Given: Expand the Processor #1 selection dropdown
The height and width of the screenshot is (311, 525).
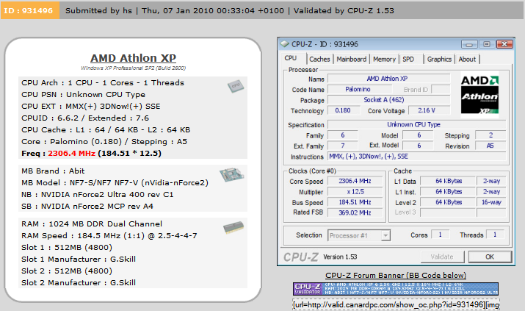Looking at the screenshot, I should [x=385, y=235].
